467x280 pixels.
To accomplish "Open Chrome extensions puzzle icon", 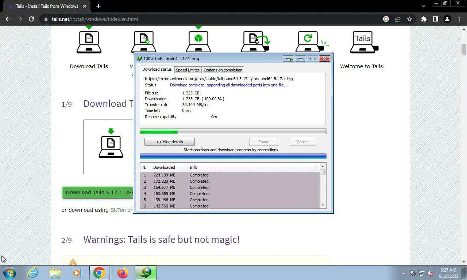I will point(424,19).
